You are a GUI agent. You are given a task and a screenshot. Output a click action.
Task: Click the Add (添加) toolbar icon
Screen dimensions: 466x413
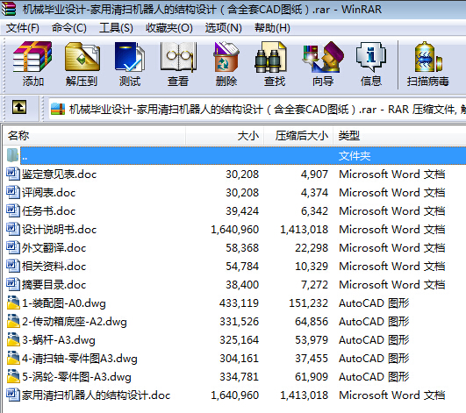(x=32, y=56)
